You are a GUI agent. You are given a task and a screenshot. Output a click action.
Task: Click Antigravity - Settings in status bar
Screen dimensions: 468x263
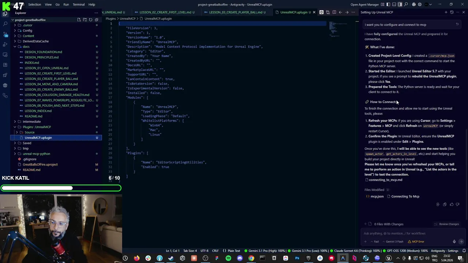[x=445, y=251]
